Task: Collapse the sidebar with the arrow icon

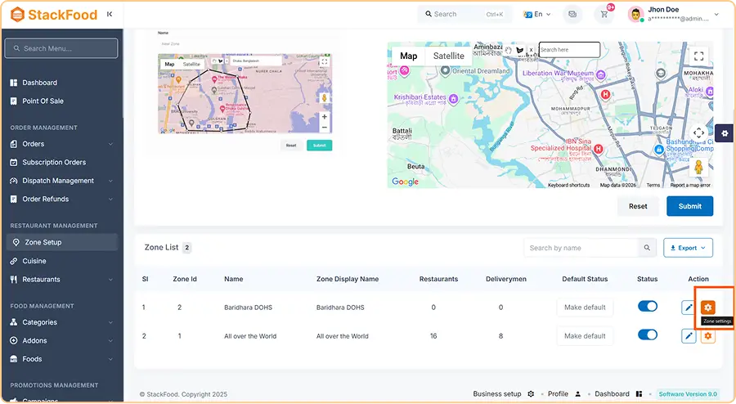Action: point(110,14)
